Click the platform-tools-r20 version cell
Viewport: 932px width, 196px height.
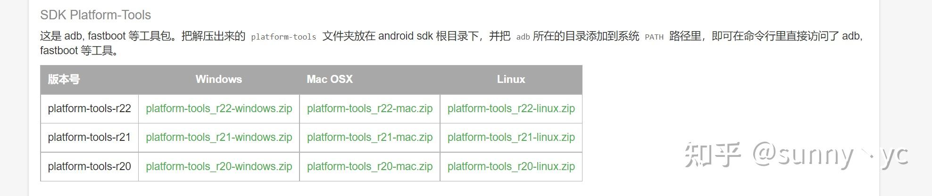90,167
